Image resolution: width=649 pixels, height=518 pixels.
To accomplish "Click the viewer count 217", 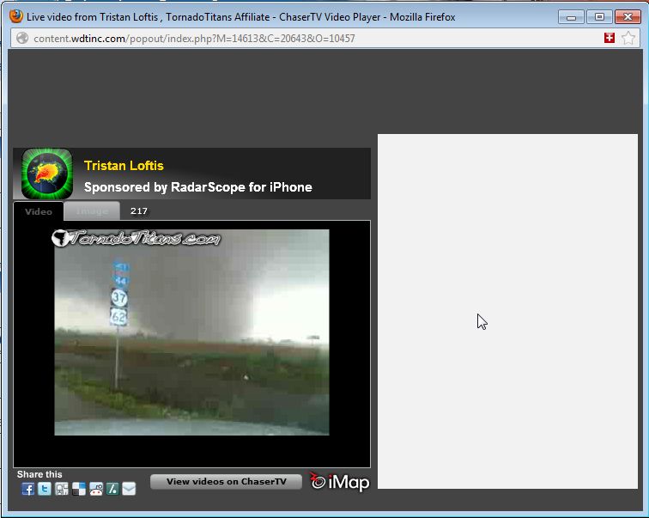I will (139, 210).
